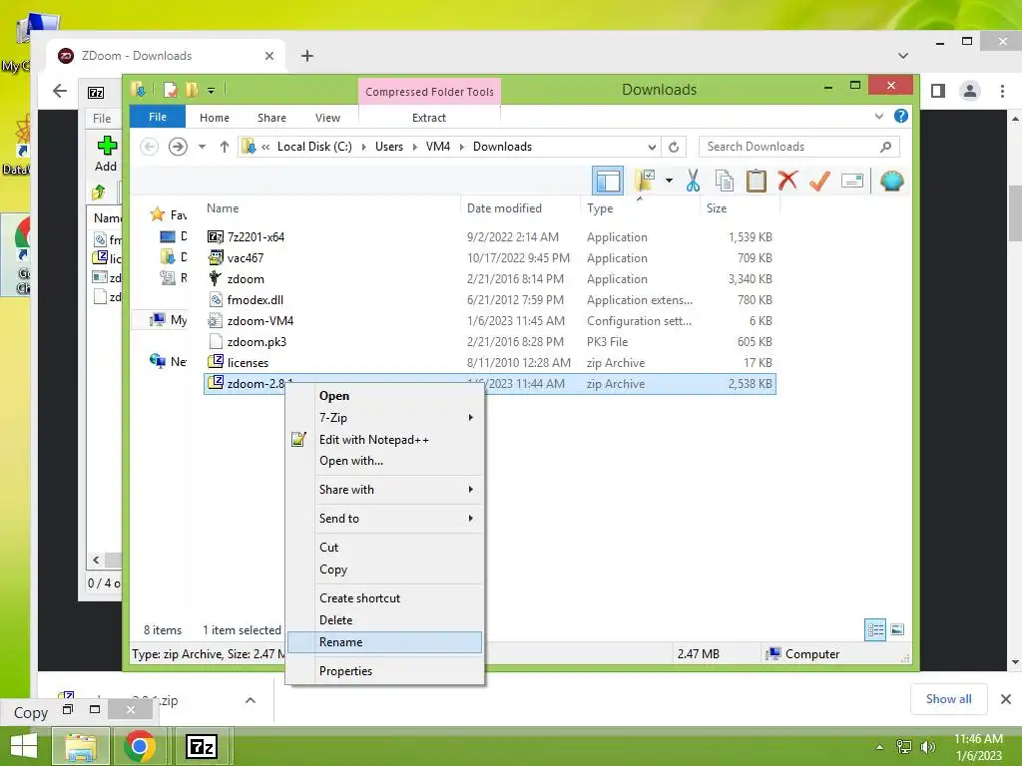Image resolution: width=1022 pixels, height=766 pixels.
Task: Click Favorites star in navigation pane
Action: tap(157, 214)
